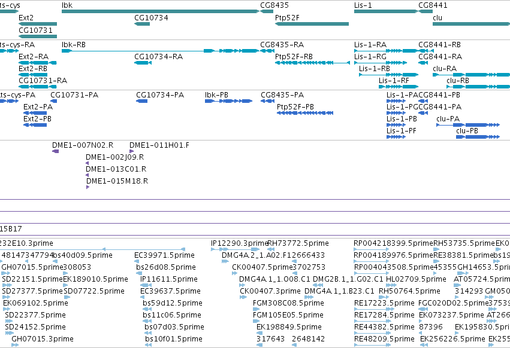Select the EK198849.5prime EST label

pyautogui.click(x=289, y=327)
